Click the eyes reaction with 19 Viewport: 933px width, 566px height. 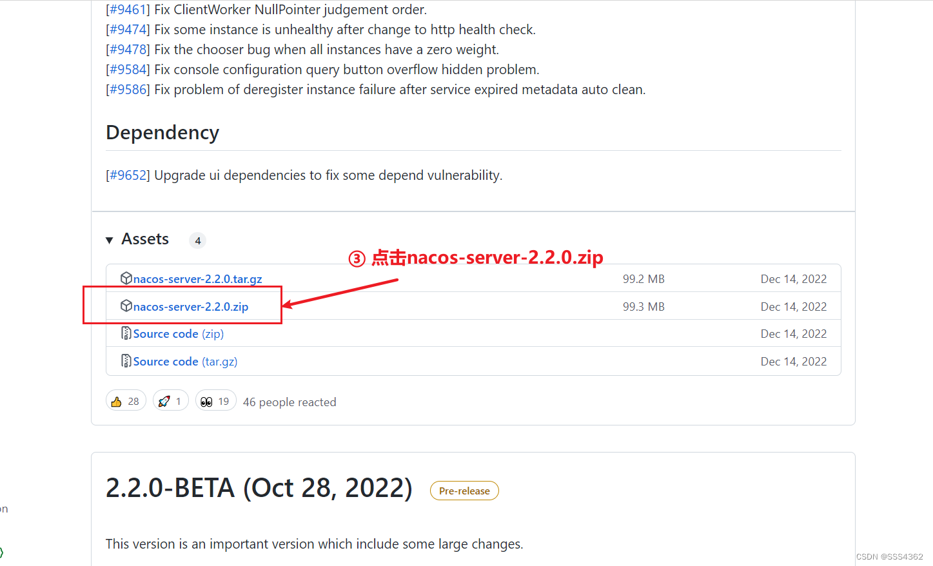coord(215,401)
